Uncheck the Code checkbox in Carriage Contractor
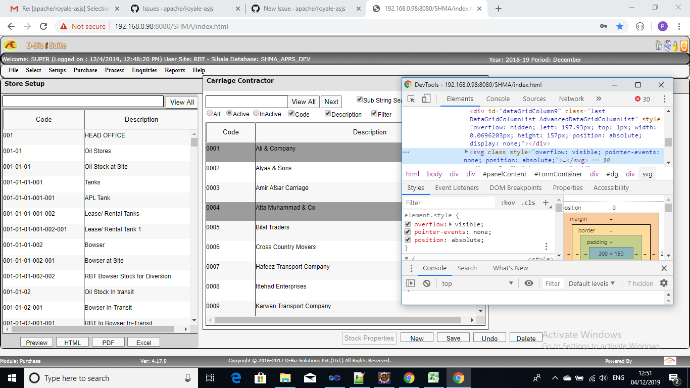The width and height of the screenshot is (690, 388). pyautogui.click(x=291, y=114)
